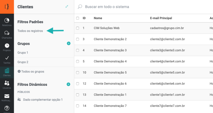Open Notificações envelope icon

[x=7, y=96]
